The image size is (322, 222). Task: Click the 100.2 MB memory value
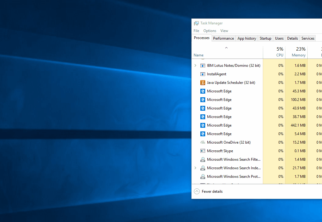[x=298, y=100]
